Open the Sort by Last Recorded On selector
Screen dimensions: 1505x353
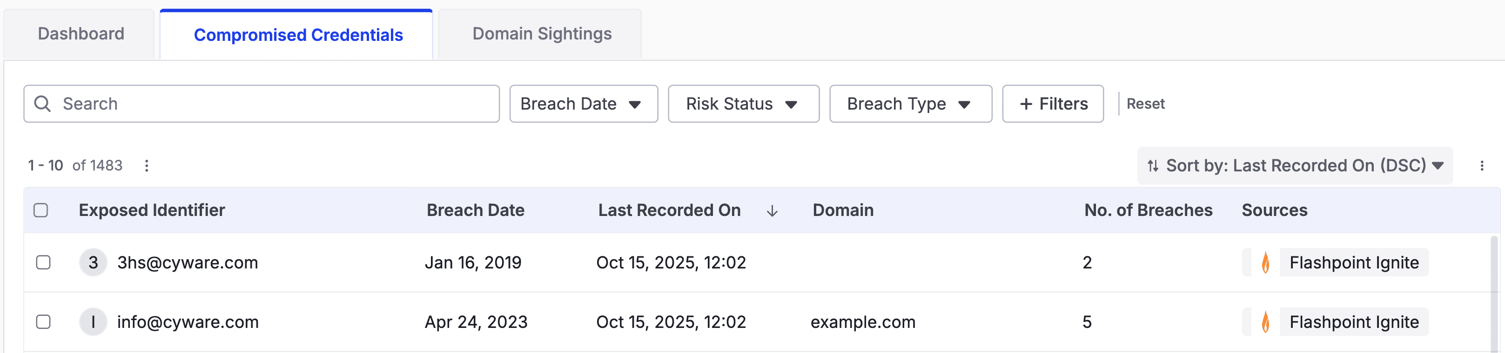(x=1295, y=166)
